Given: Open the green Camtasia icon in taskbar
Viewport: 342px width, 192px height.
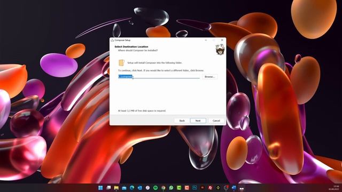Looking at the screenshot, I should (x=179, y=188).
